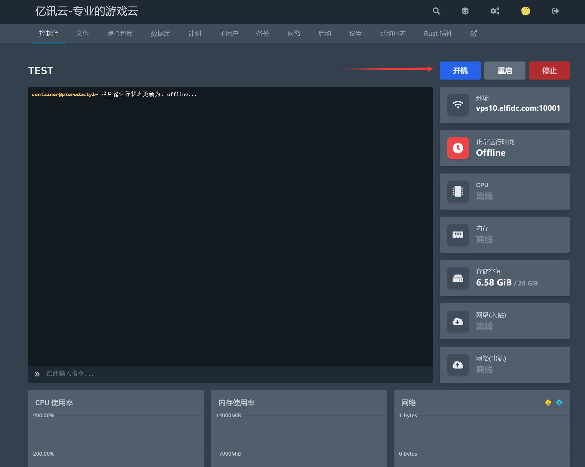Click the red clock uptime icon
This screenshot has height=467, width=585.
458,148
